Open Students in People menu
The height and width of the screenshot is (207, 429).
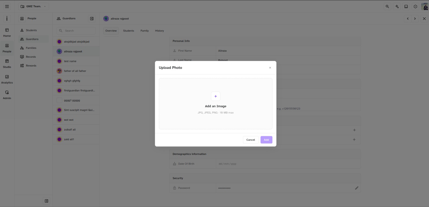34,30
